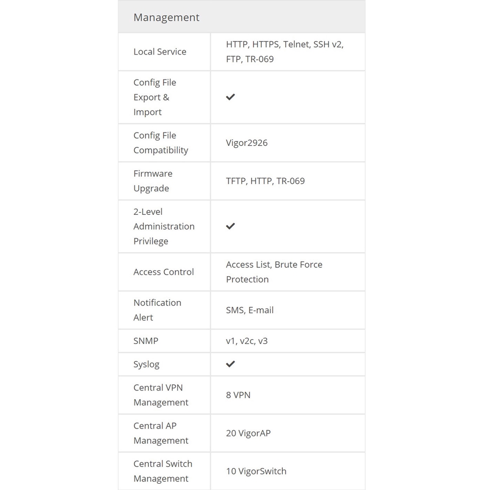
Task: Select the Notification Alert label
Action: (x=157, y=310)
